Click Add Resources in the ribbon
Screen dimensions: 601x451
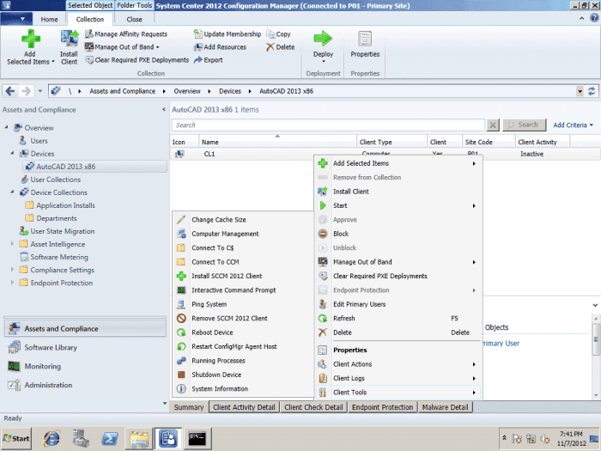tap(220, 47)
